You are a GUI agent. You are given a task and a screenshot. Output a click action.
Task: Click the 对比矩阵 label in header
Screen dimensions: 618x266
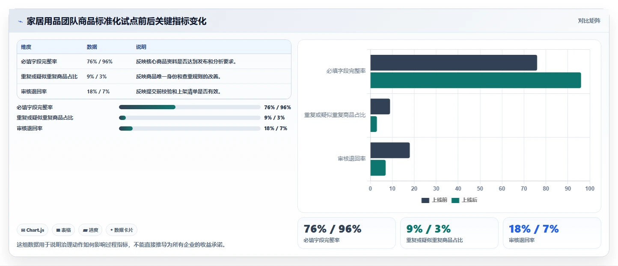tap(589, 21)
